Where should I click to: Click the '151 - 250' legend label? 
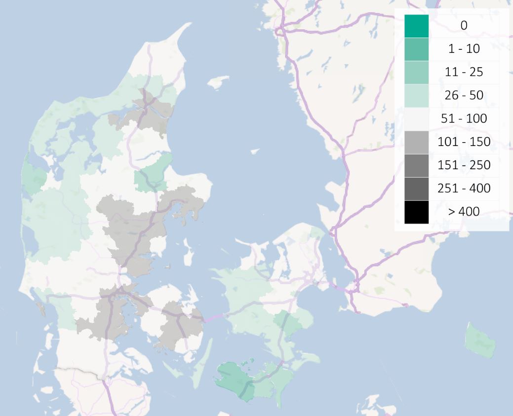click(x=464, y=165)
